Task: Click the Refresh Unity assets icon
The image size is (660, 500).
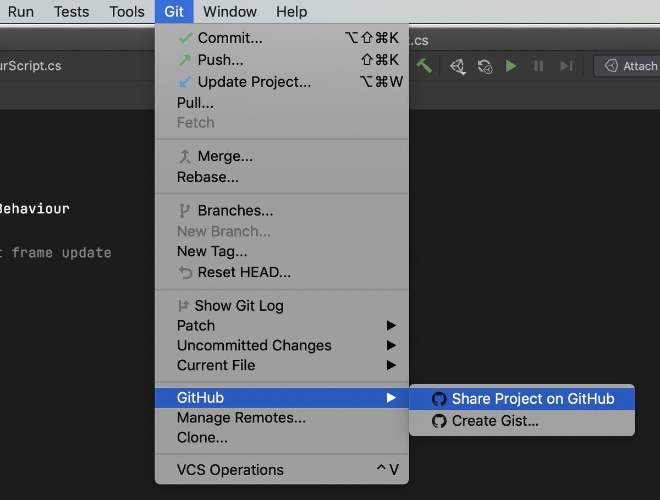Action: pyautogui.click(x=485, y=66)
